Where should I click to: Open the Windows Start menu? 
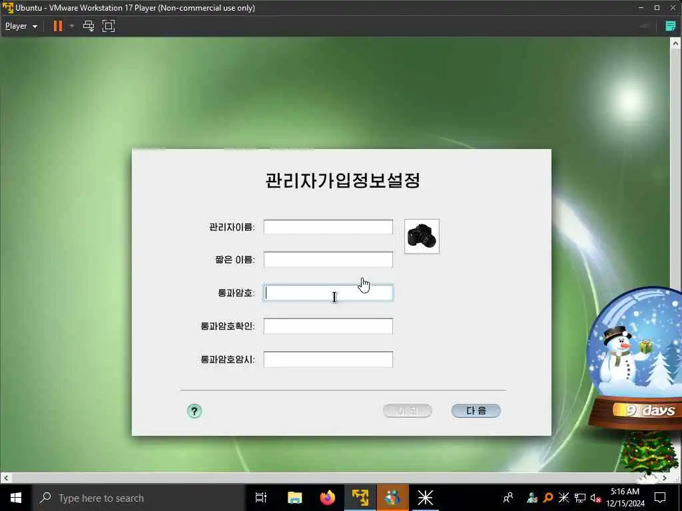pyautogui.click(x=16, y=498)
